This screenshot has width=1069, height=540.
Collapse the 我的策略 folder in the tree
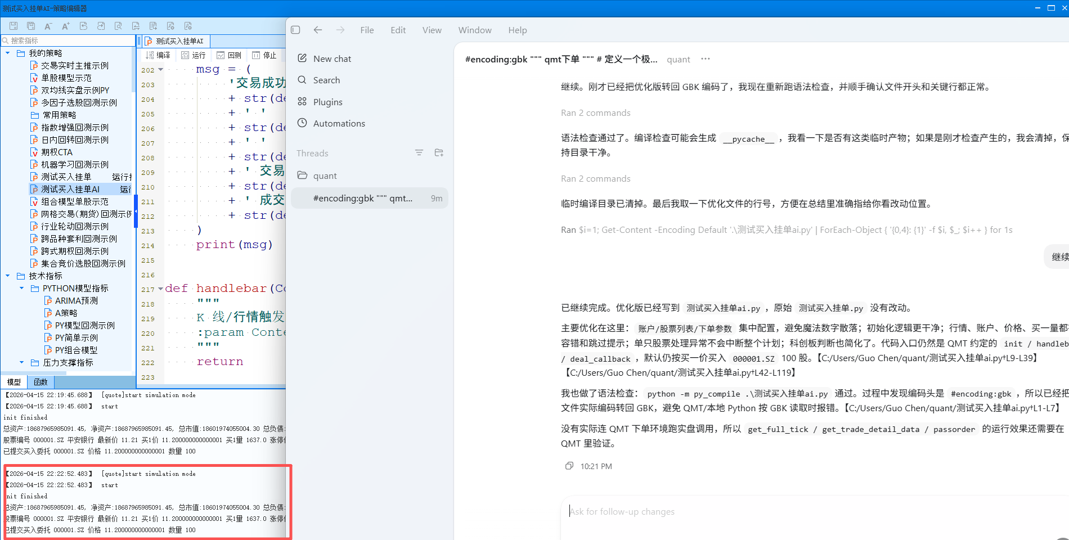click(7, 52)
